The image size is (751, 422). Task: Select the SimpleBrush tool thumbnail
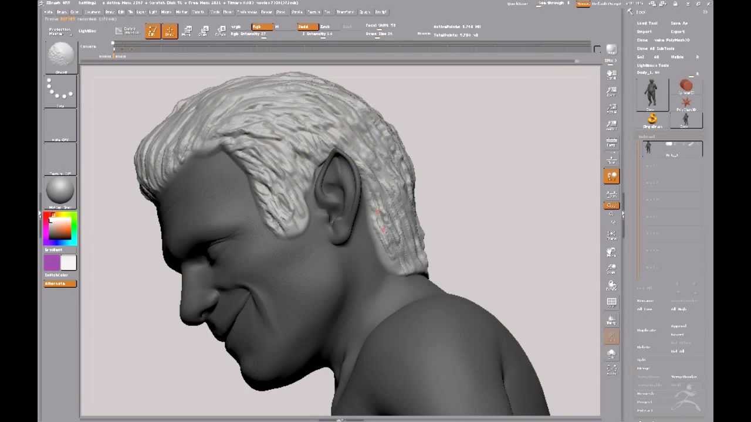click(x=652, y=121)
